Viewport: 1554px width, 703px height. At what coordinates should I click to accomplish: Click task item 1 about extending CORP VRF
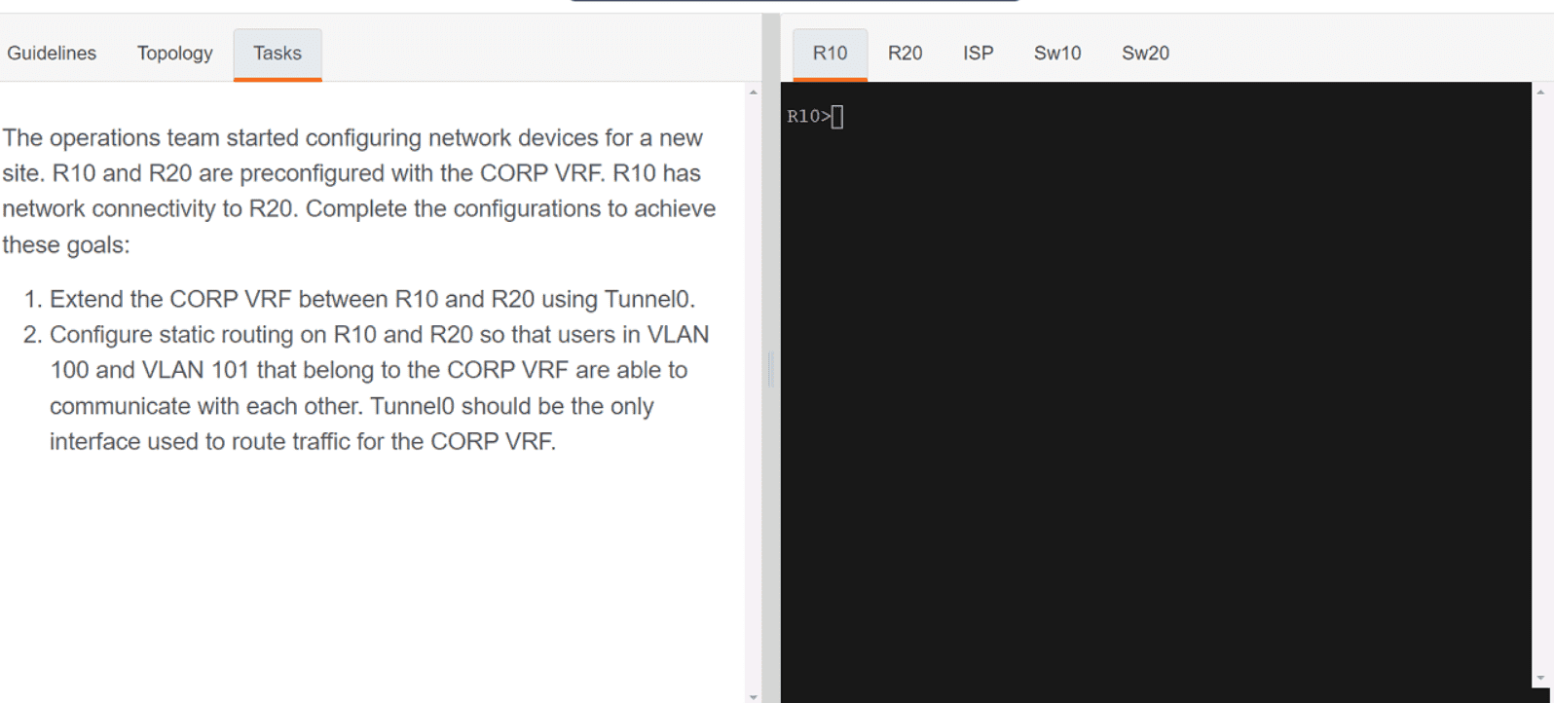[372, 299]
